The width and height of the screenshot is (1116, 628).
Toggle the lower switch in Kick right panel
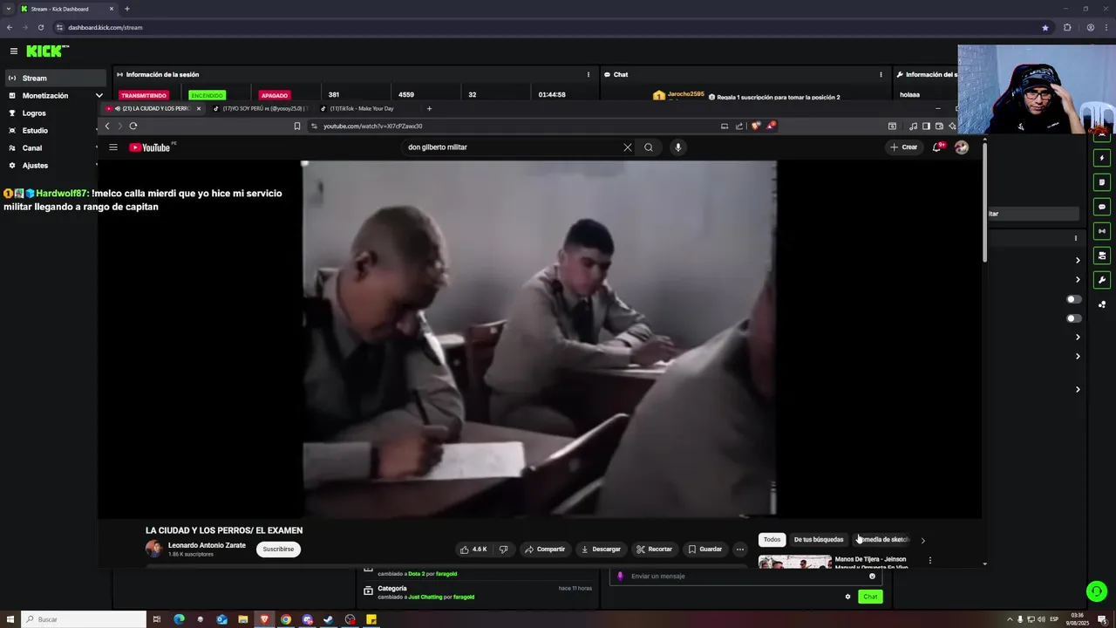click(x=1074, y=318)
